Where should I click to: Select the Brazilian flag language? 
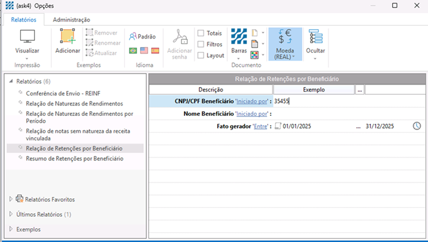coord(133,51)
